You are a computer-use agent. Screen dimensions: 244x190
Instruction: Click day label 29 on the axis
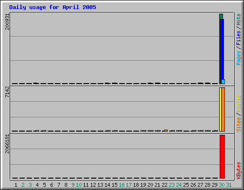pyautogui.click(x=214, y=185)
